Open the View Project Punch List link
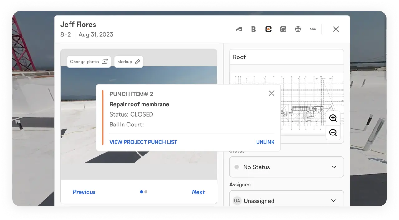This screenshot has height=220, width=399. point(143,142)
